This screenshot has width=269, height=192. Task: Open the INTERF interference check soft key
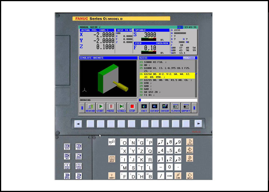[165, 108]
